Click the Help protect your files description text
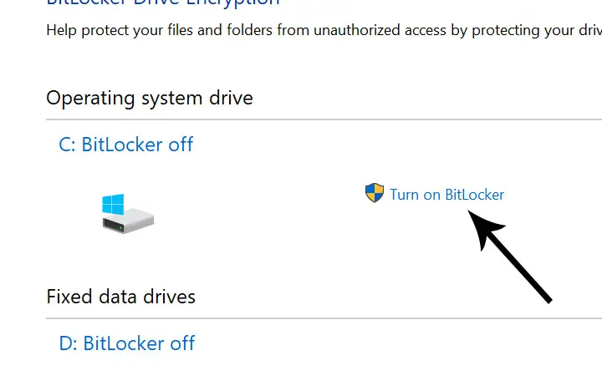602x376 pixels. pos(324,30)
